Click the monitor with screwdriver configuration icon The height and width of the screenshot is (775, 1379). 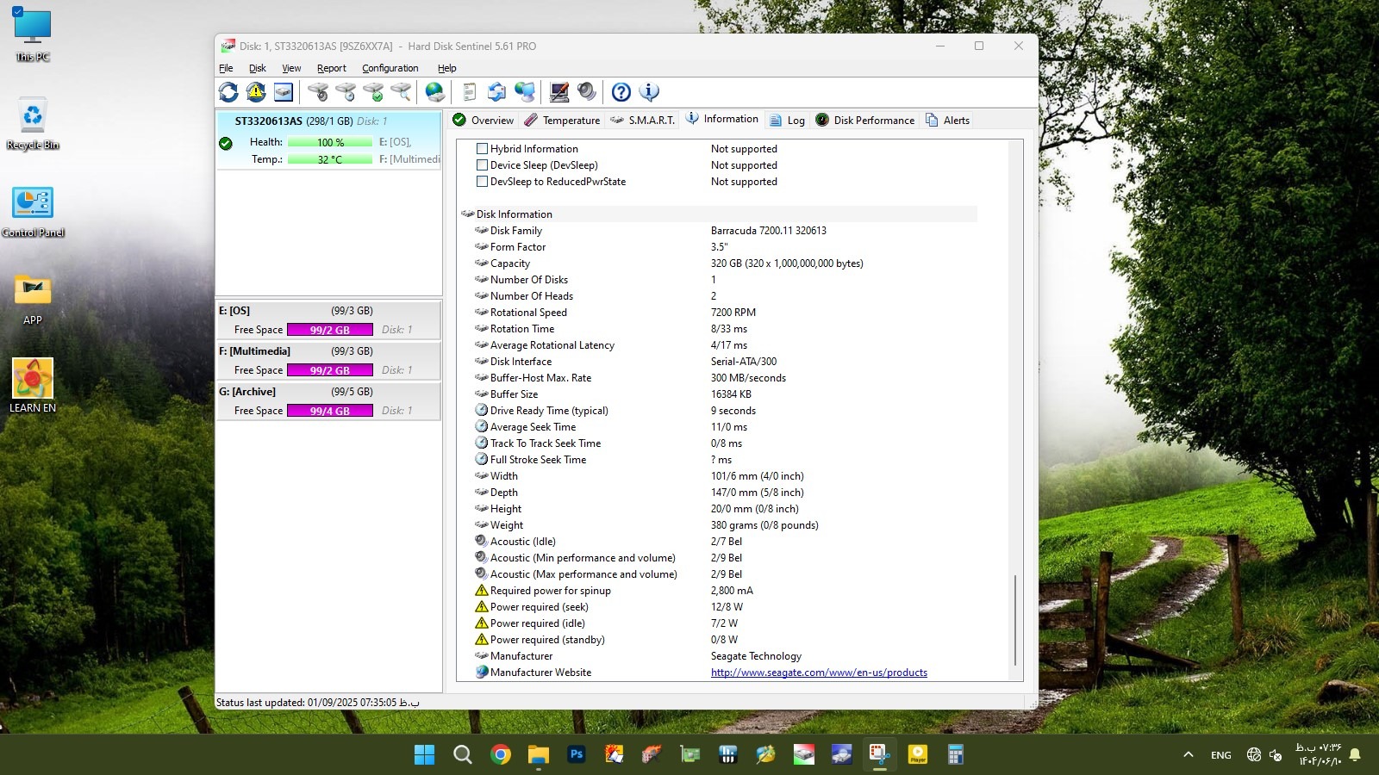pyautogui.click(x=559, y=92)
